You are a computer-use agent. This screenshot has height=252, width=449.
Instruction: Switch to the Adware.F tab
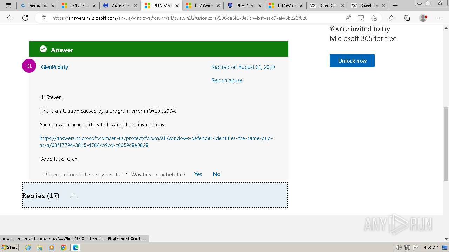click(x=120, y=6)
